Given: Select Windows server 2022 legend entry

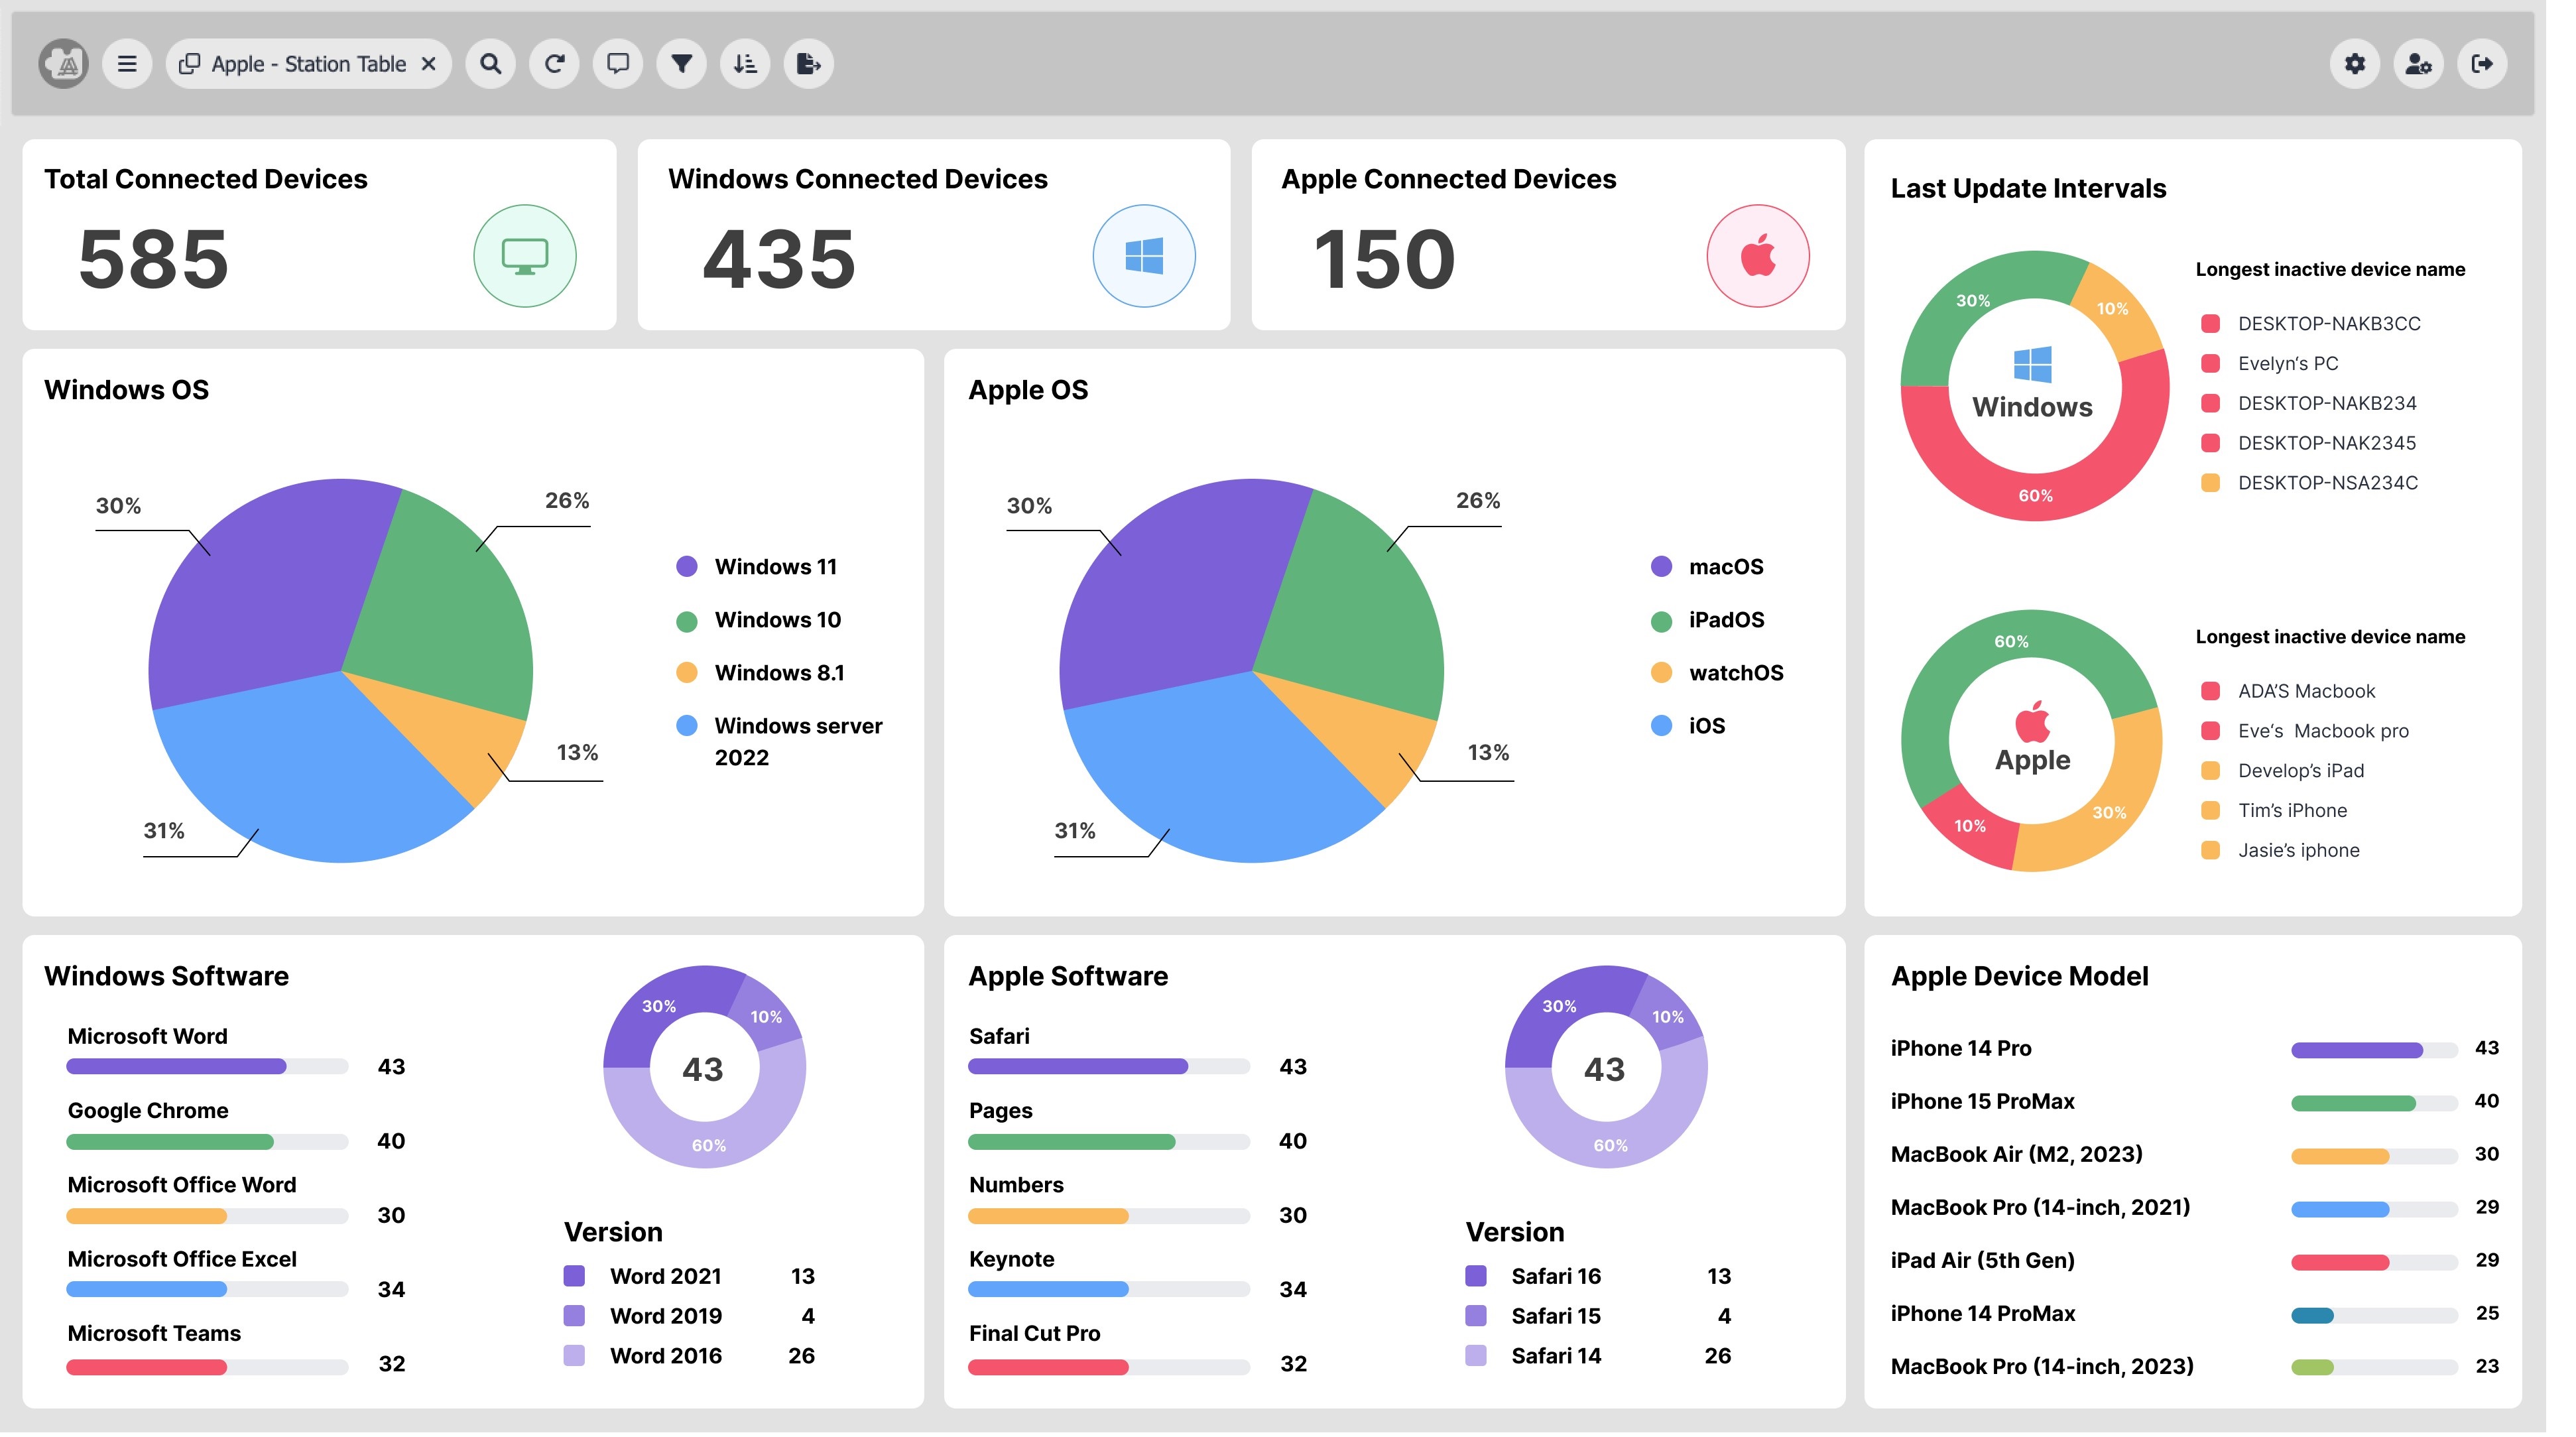Looking at the screenshot, I should click(780, 742).
